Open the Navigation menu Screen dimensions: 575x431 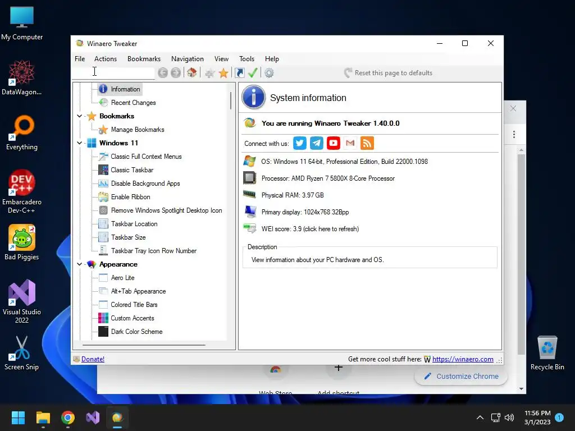pyautogui.click(x=188, y=58)
